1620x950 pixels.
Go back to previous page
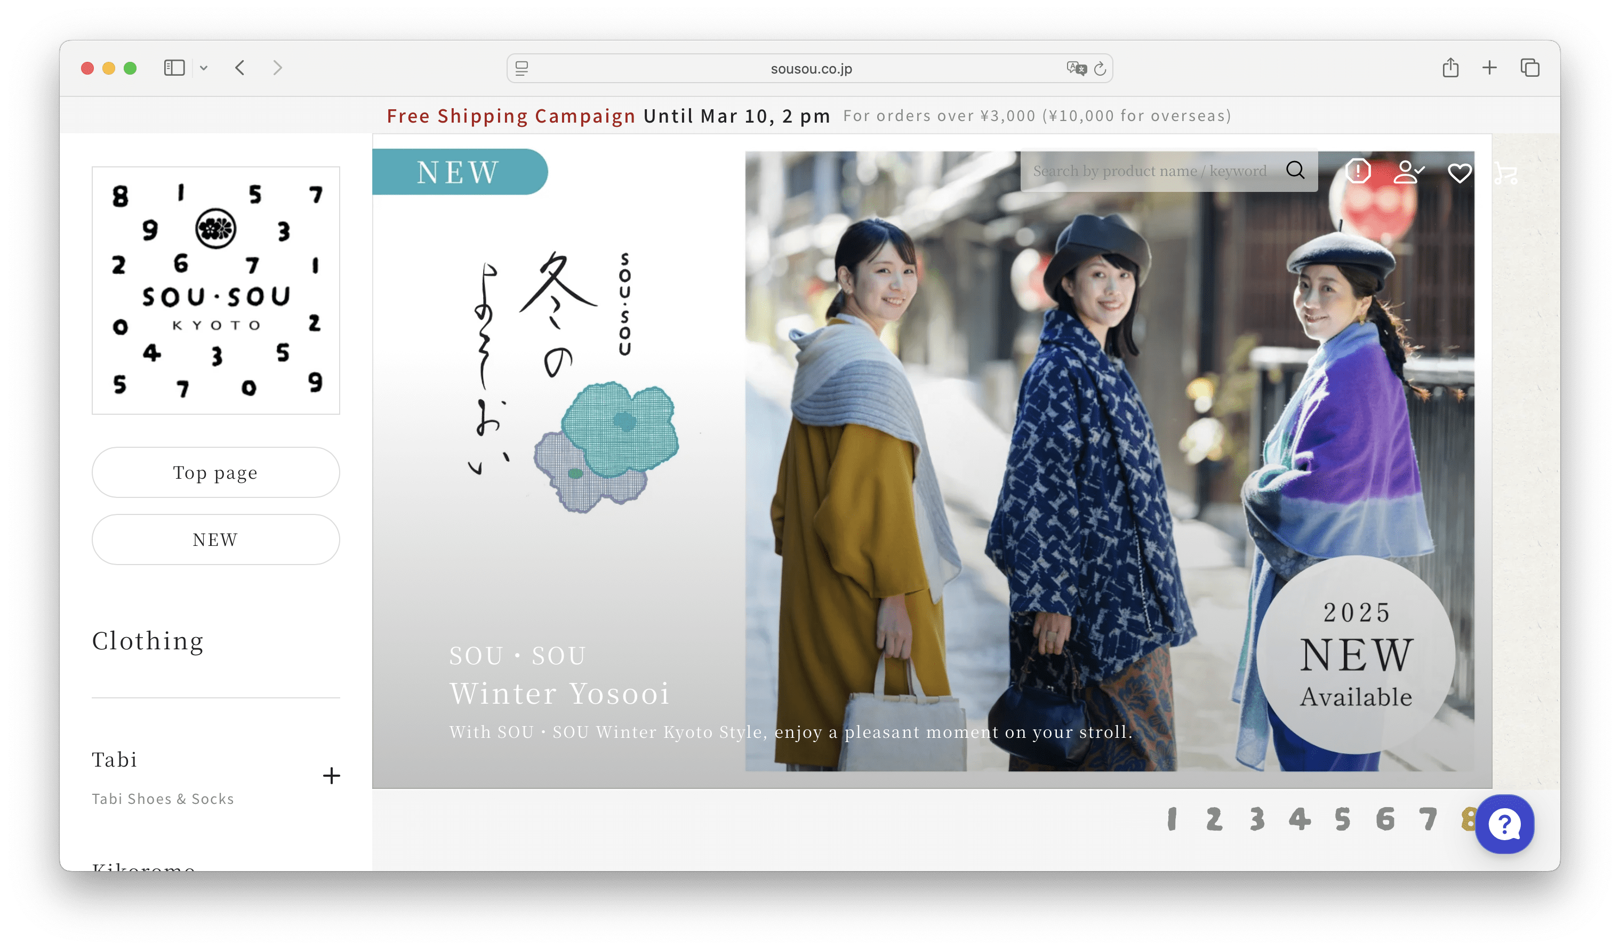point(240,68)
